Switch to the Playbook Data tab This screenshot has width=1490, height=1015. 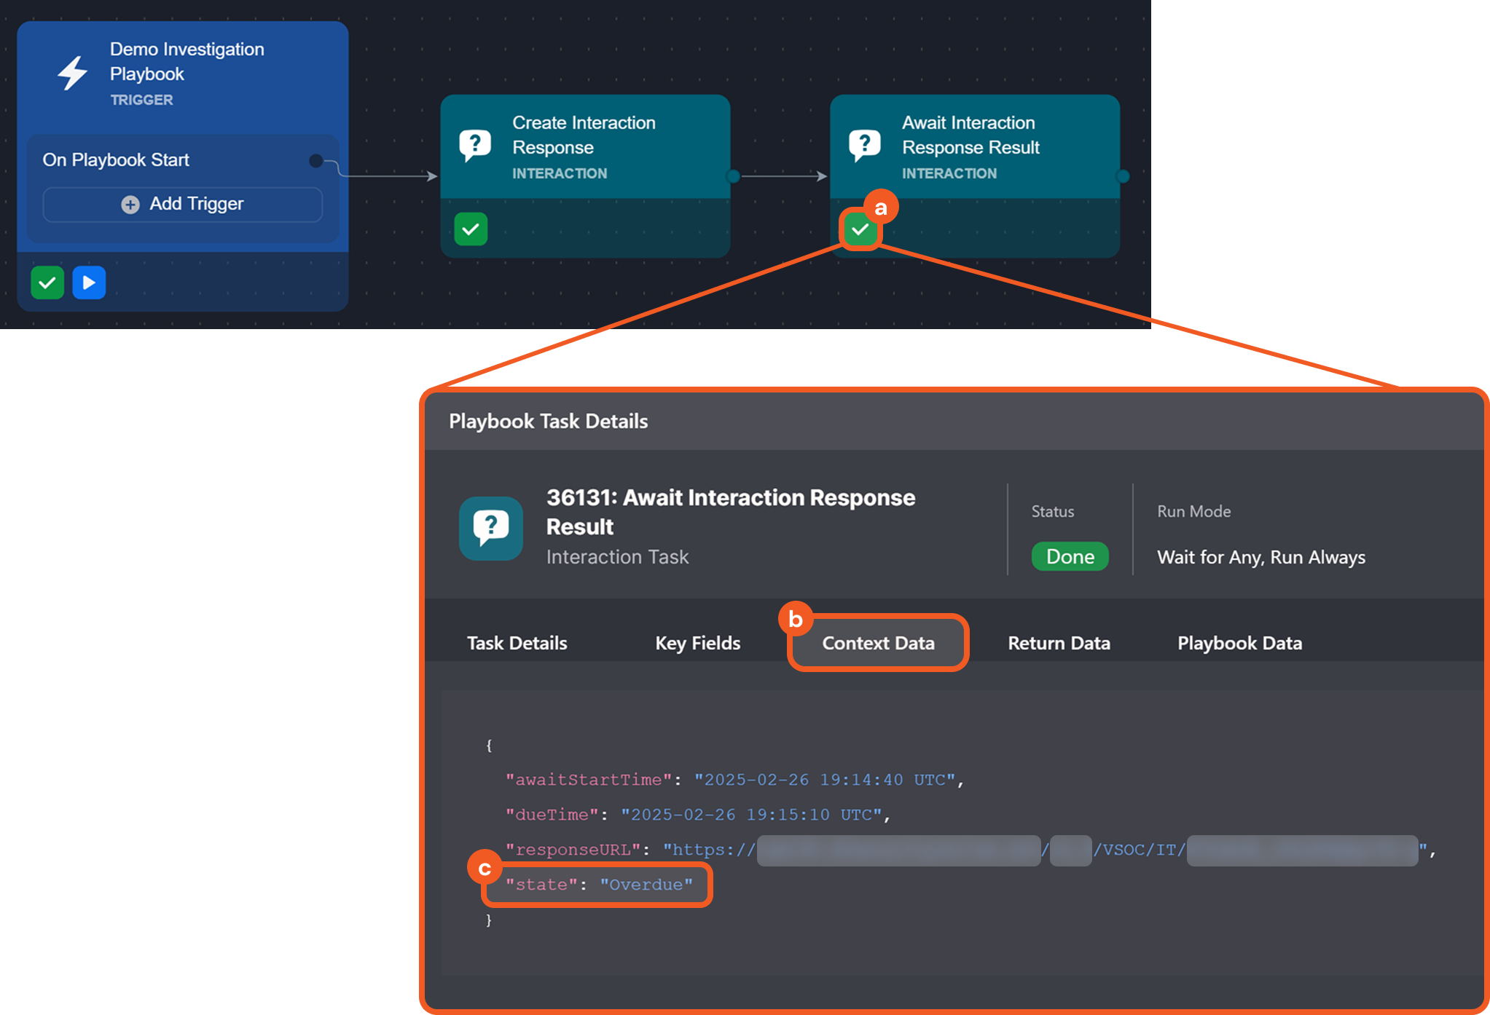click(x=1239, y=643)
